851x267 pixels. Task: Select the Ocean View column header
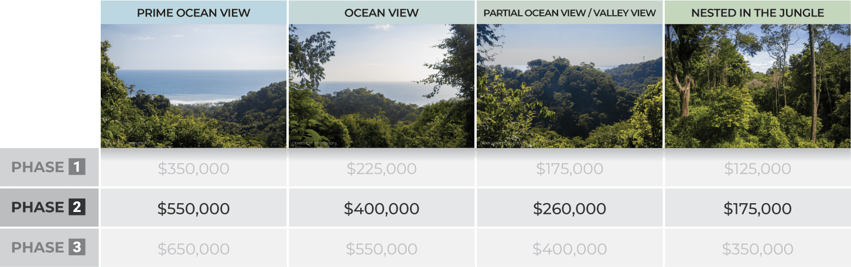[x=381, y=12]
